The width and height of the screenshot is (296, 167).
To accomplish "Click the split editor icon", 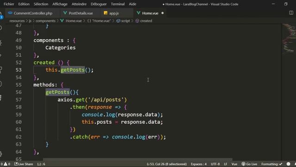I will click(291, 13).
